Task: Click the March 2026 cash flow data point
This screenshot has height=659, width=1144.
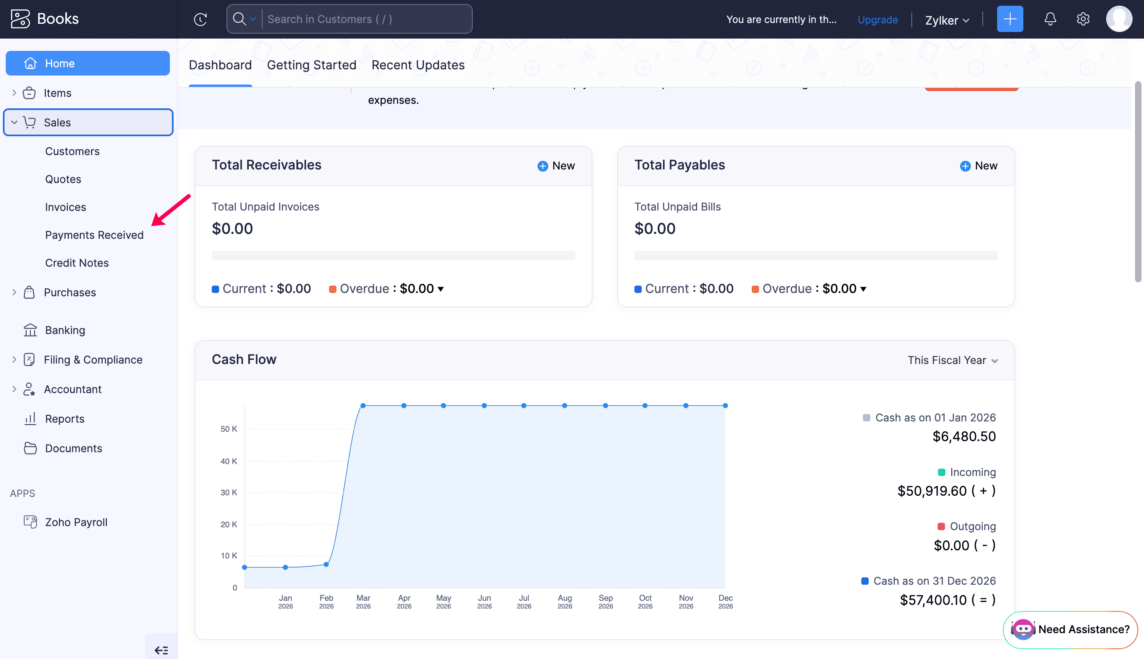Action: click(363, 405)
